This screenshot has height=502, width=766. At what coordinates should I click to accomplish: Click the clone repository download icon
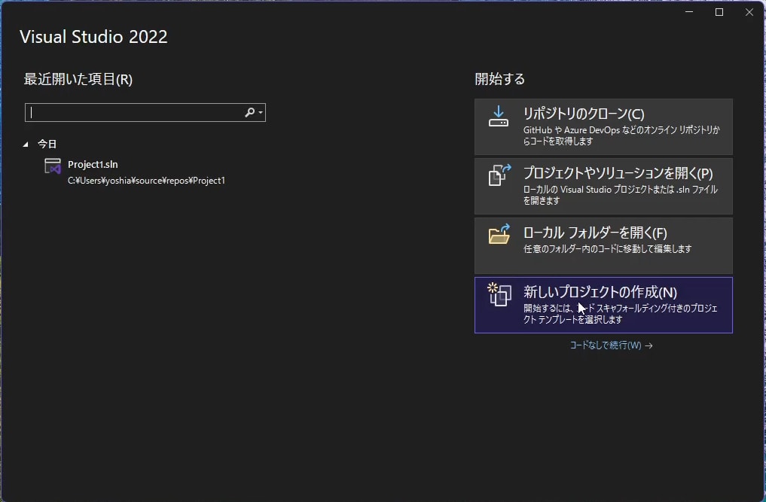click(499, 116)
